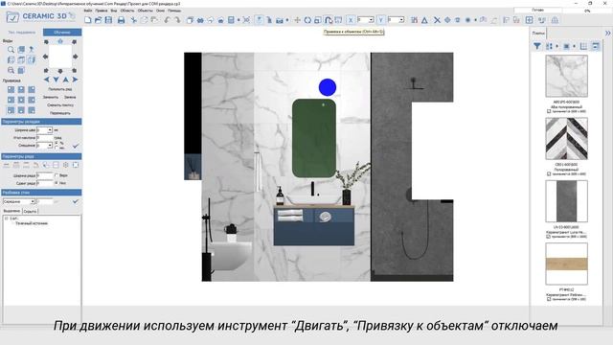
Task: Open a project using the folder icon
Action: click(98, 20)
